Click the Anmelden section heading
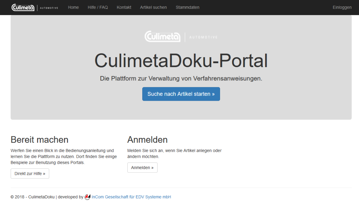Viewport: 359px width, 205px height. [147, 140]
